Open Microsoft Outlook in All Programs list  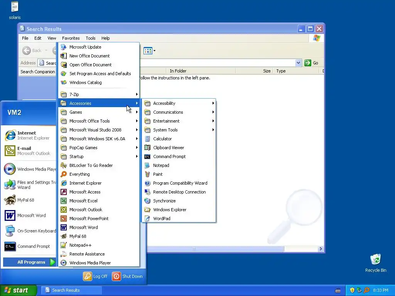click(99, 210)
